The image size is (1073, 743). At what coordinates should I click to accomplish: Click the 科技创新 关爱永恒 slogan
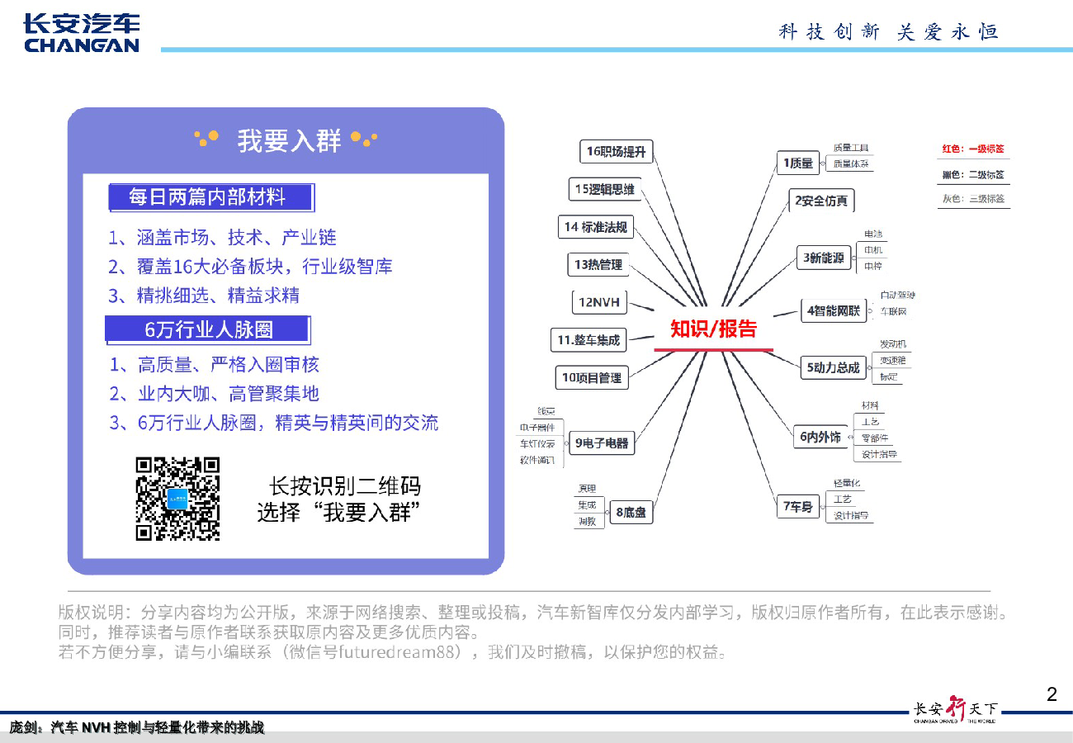click(x=888, y=32)
